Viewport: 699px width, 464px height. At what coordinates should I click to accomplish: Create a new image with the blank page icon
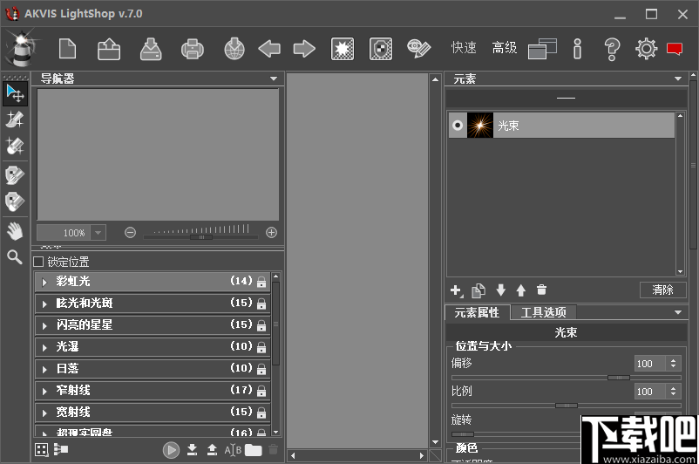click(67, 49)
